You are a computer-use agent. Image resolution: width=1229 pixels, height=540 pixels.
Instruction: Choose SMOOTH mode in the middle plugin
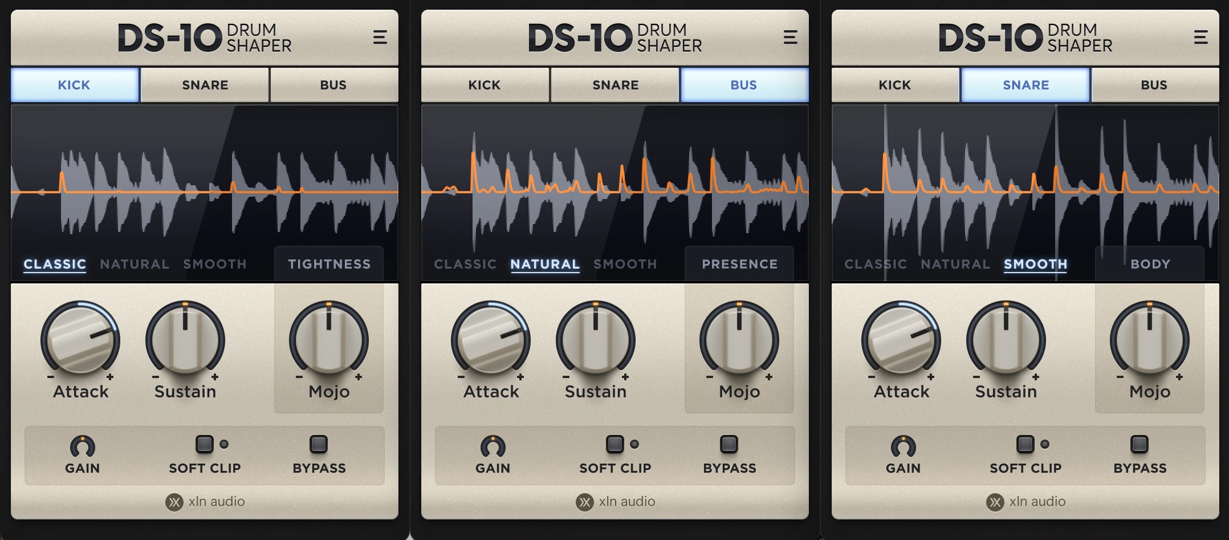click(x=625, y=265)
